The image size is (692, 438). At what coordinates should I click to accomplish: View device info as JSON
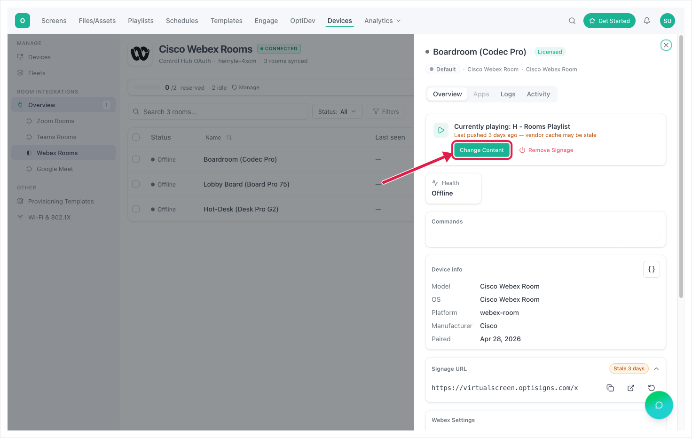(652, 269)
